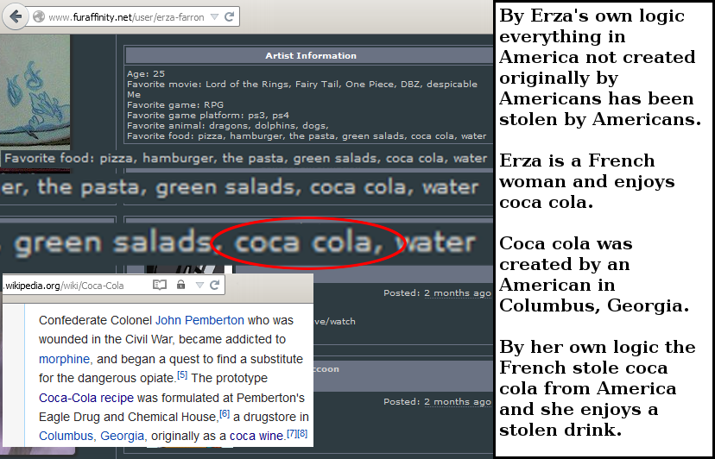Image resolution: width=715 pixels, height=459 pixels.
Task: Open Reader View icon in Wikipedia address bar
Action: coord(159,286)
